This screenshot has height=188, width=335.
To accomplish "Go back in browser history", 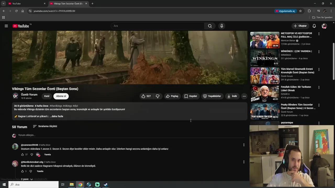I will click(4, 11).
